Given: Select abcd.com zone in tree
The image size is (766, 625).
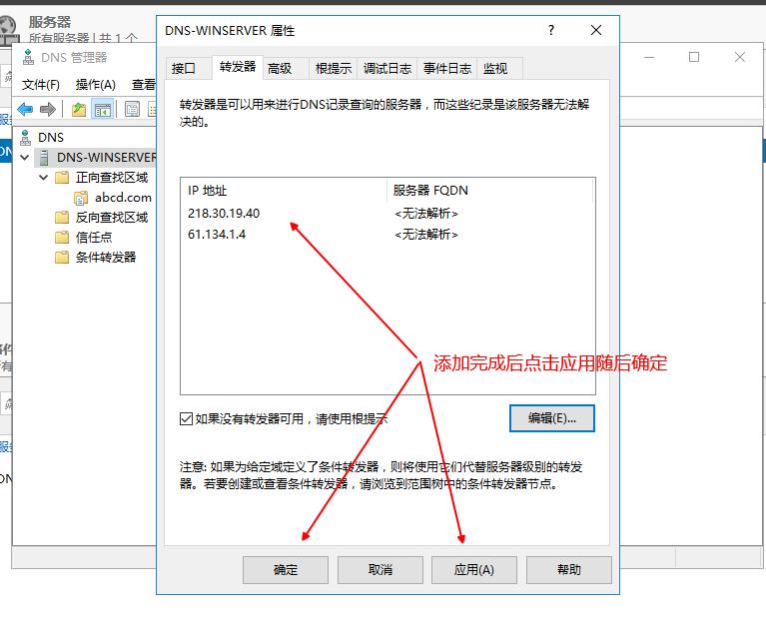Looking at the screenshot, I should click(x=123, y=198).
